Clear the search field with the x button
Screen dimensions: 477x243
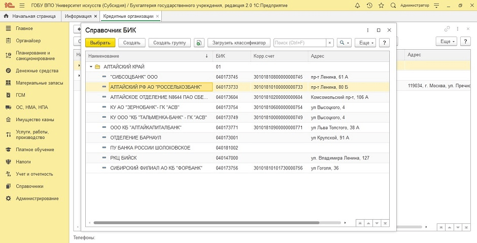click(329, 43)
